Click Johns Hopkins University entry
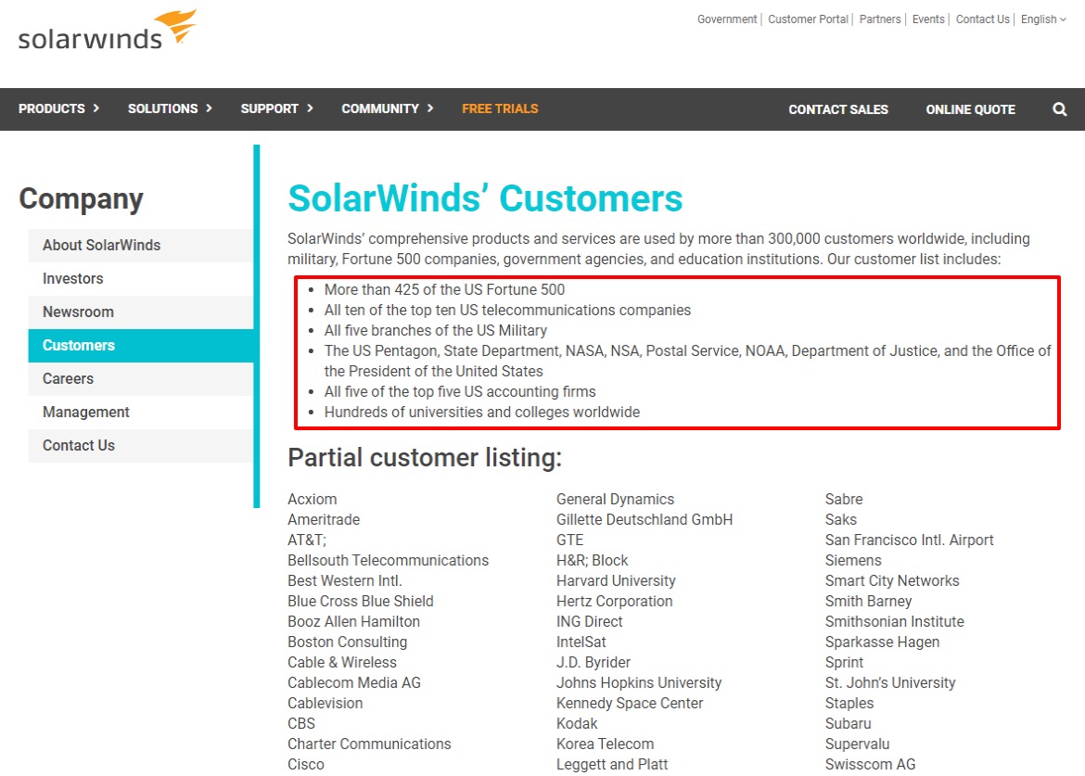 (x=639, y=682)
